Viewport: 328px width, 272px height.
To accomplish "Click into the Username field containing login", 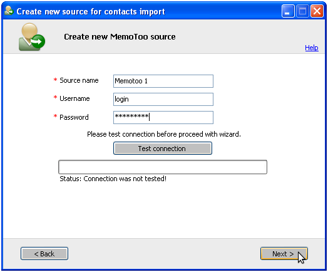I will (x=163, y=99).
